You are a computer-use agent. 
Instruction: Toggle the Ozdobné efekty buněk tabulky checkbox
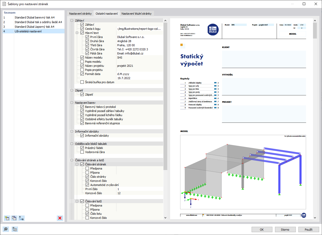click(82, 119)
